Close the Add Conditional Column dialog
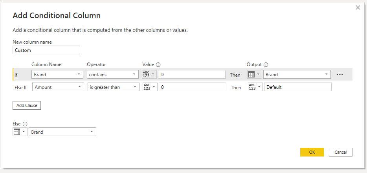The width and height of the screenshot is (367, 173). pyautogui.click(x=358, y=7)
